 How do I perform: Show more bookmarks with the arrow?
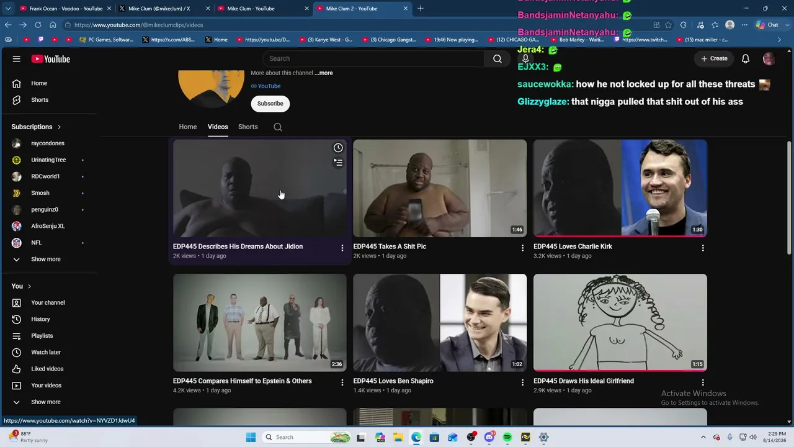click(779, 40)
